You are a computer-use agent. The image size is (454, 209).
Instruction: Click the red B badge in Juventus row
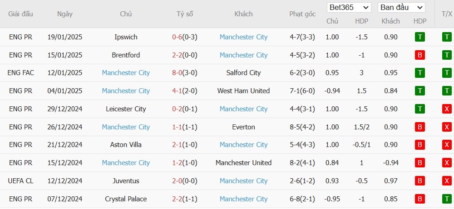[419, 180]
